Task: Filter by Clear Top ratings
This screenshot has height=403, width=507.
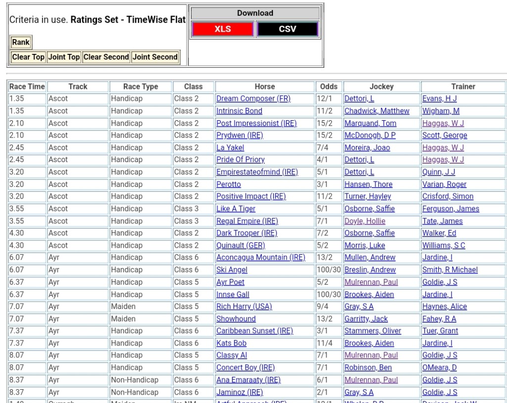Action: (28, 57)
